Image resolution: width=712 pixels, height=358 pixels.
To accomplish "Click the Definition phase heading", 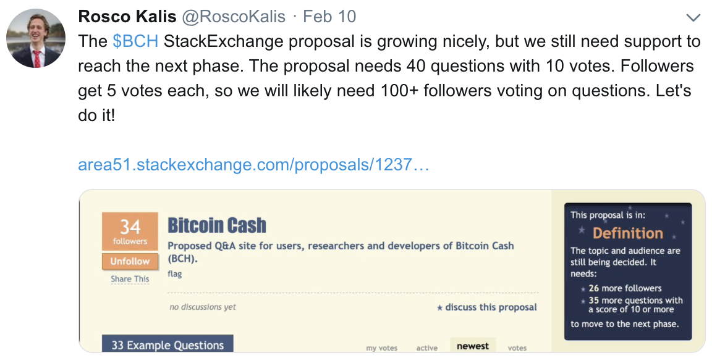I will coord(627,233).
